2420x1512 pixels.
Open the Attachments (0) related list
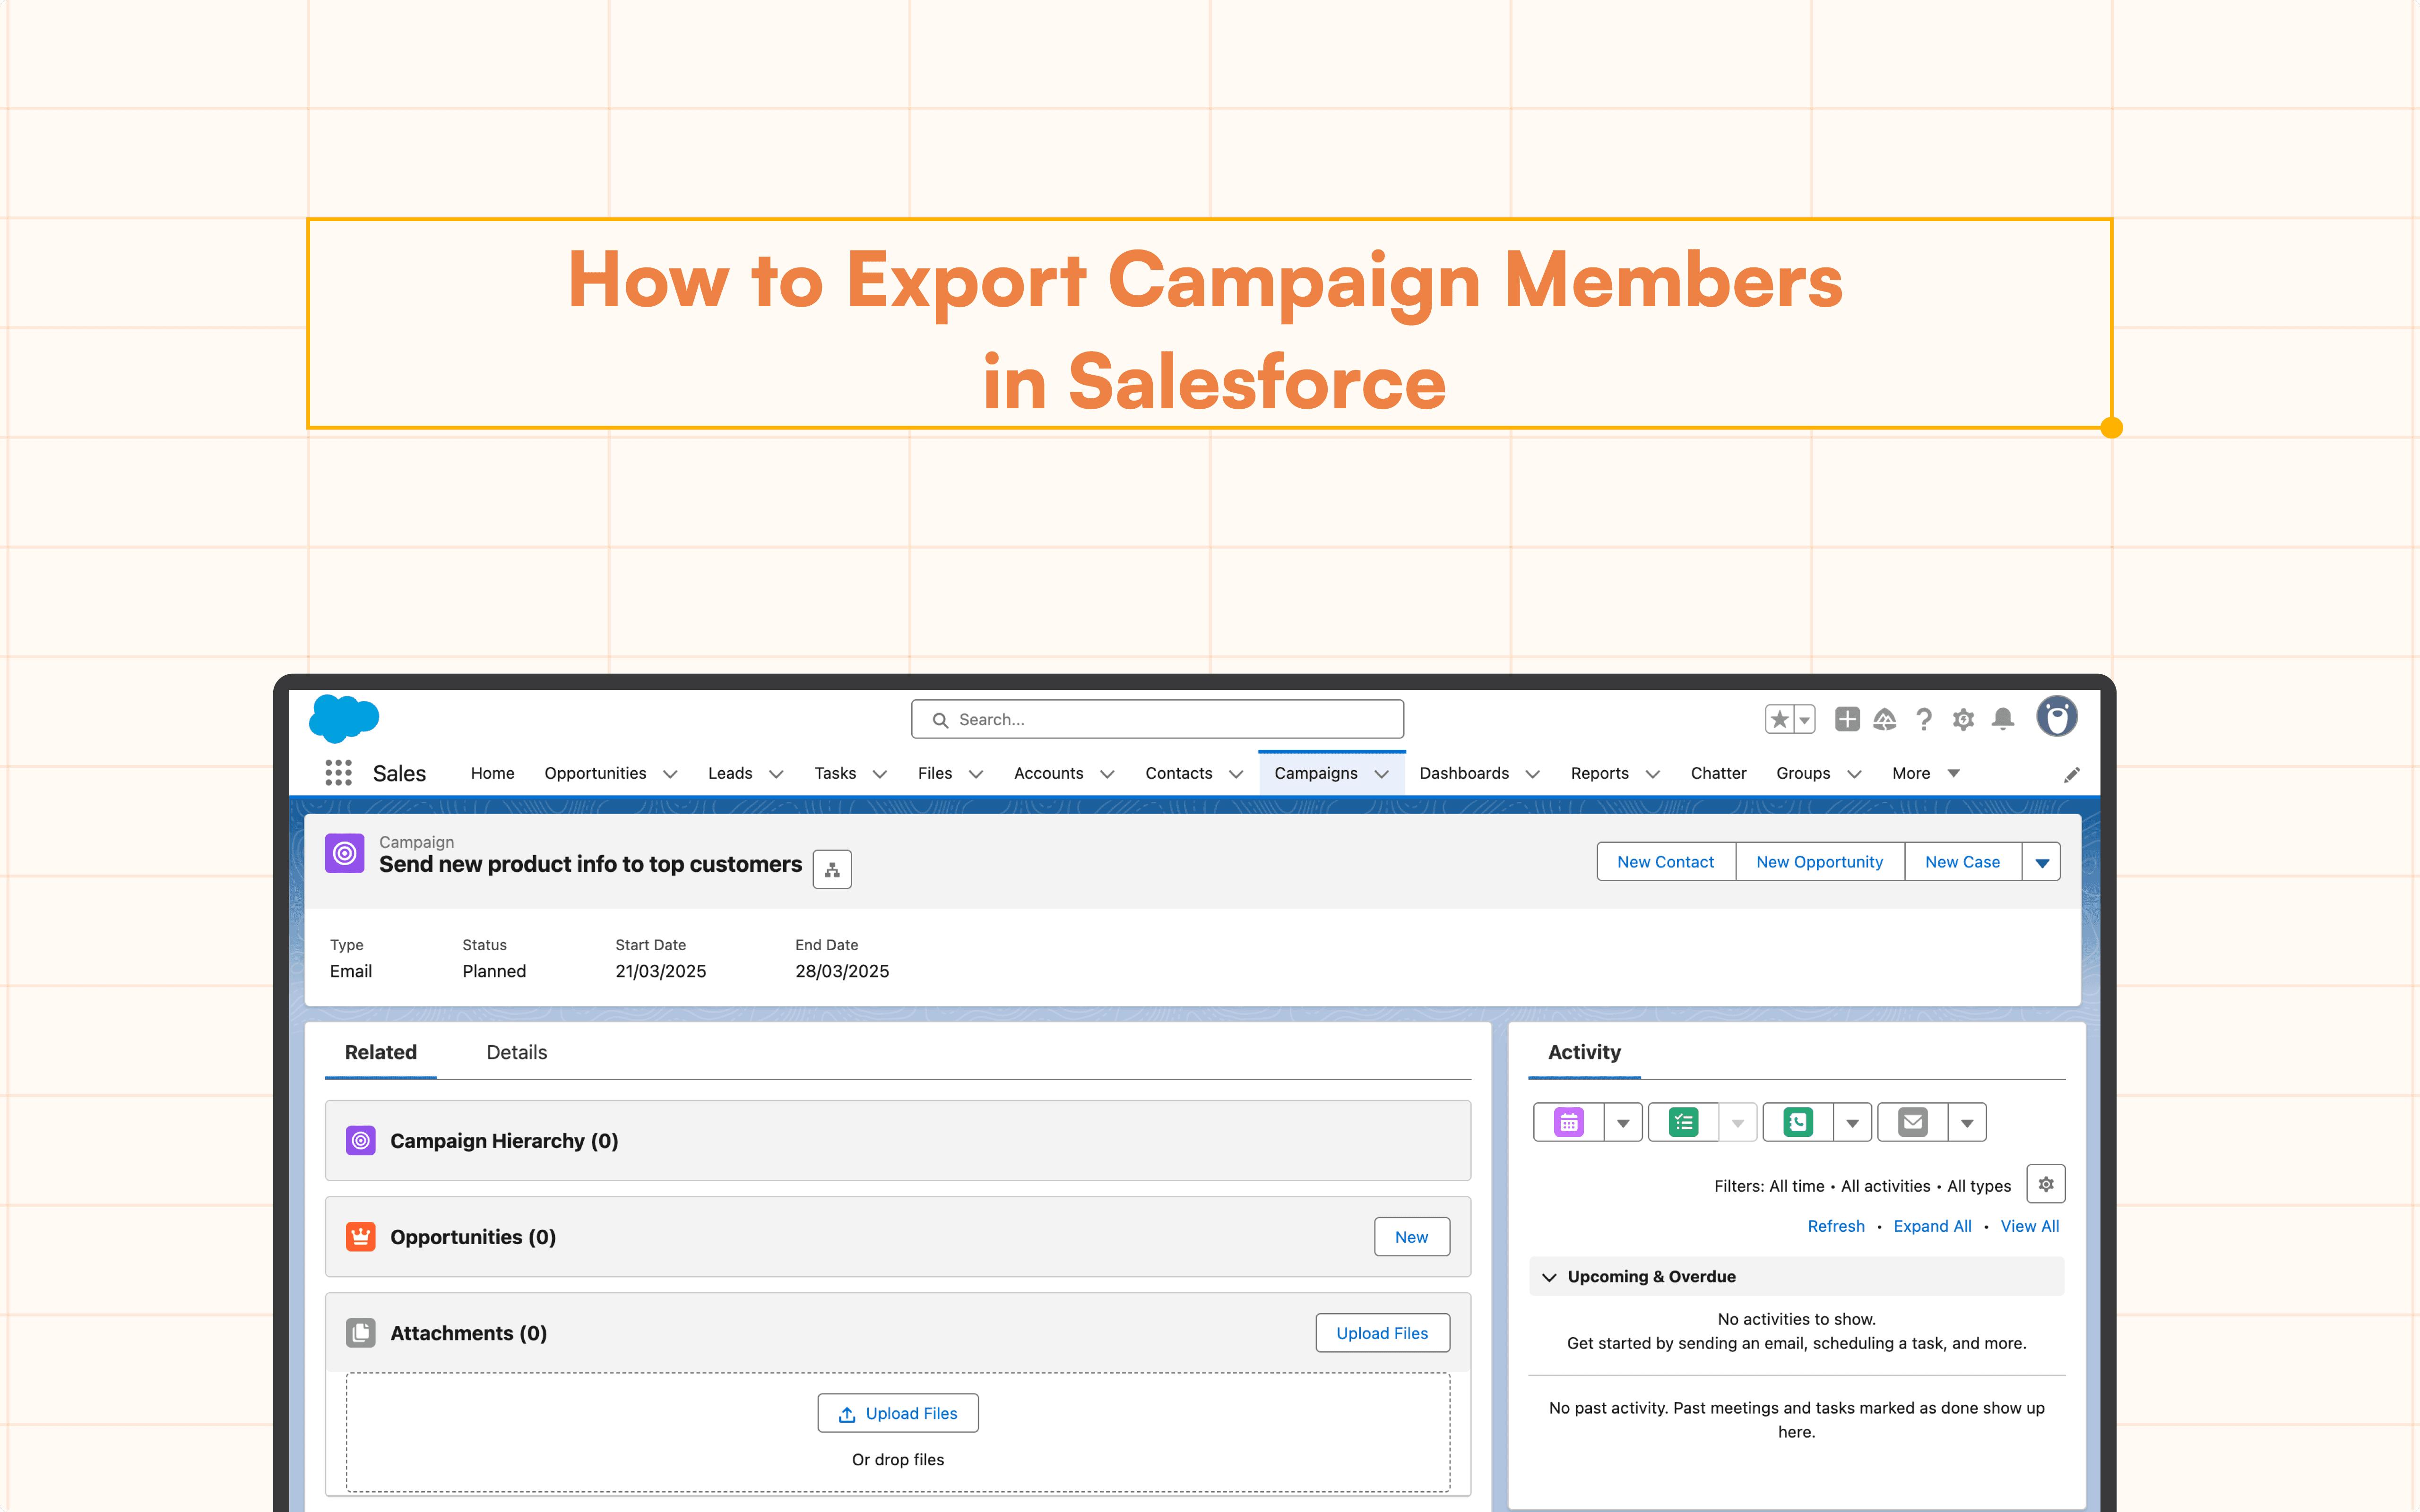click(468, 1333)
